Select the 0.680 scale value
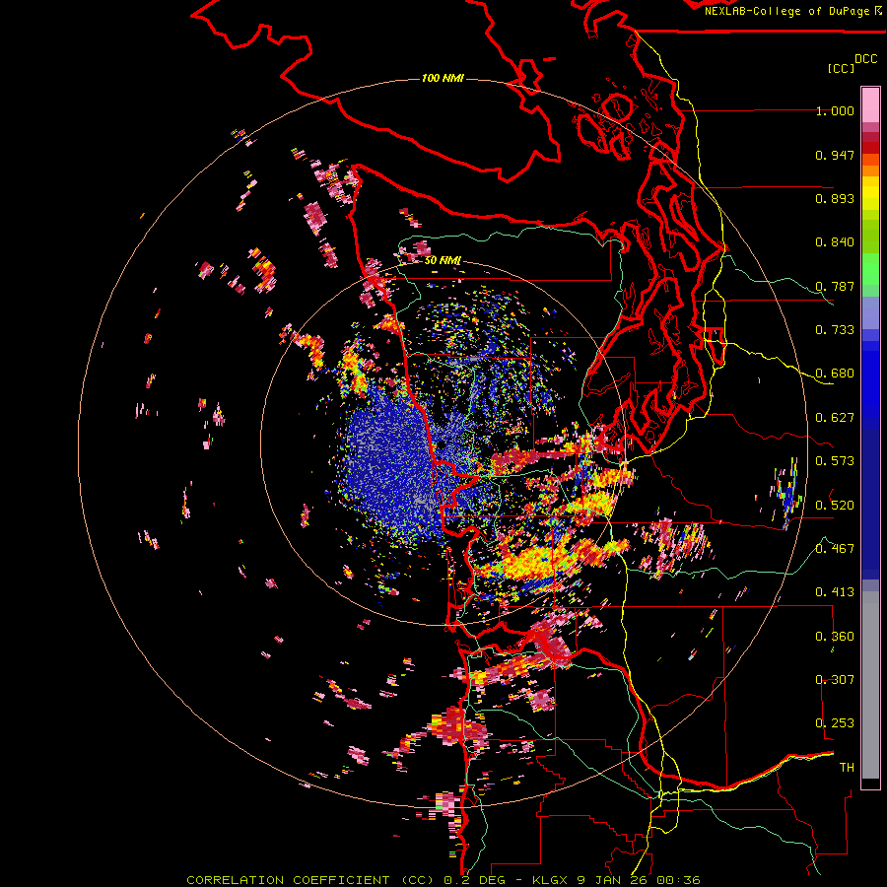Viewport: 887px width, 887px height. [x=835, y=374]
